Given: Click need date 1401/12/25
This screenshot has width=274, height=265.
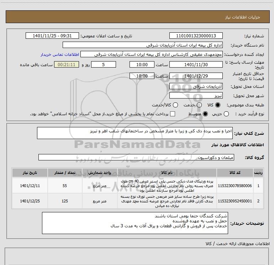Looking at the screenshot, I should [x=30, y=201].
